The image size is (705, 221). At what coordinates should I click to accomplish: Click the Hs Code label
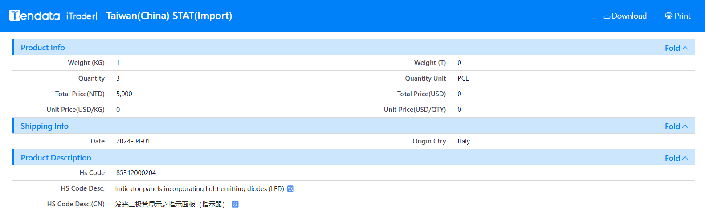[92, 173]
